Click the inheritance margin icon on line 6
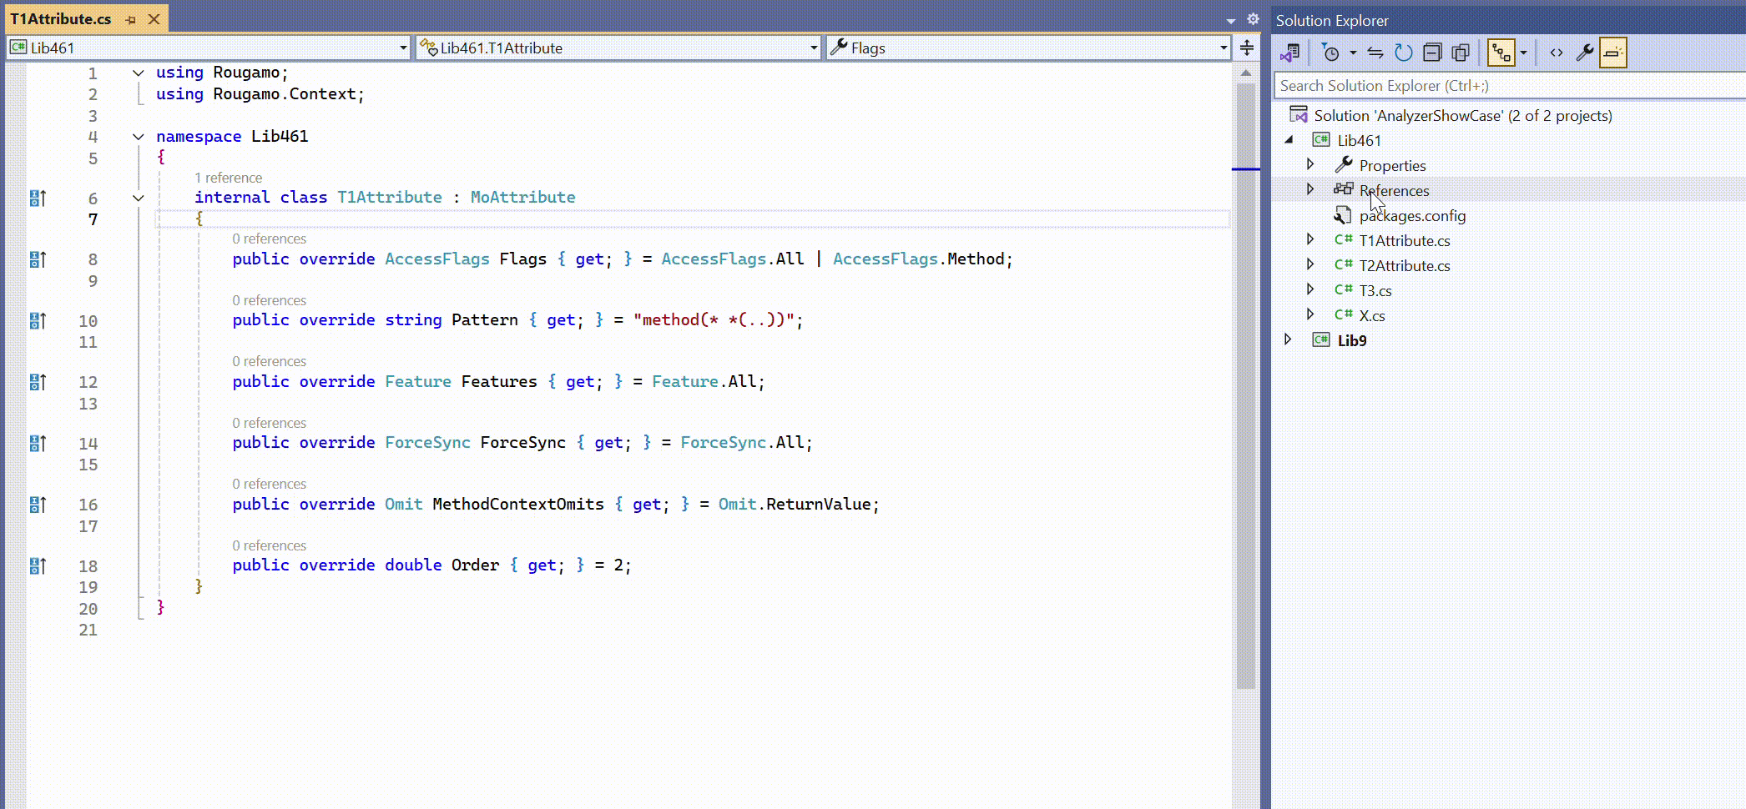This screenshot has width=1746, height=809. click(x=38, y=198)
